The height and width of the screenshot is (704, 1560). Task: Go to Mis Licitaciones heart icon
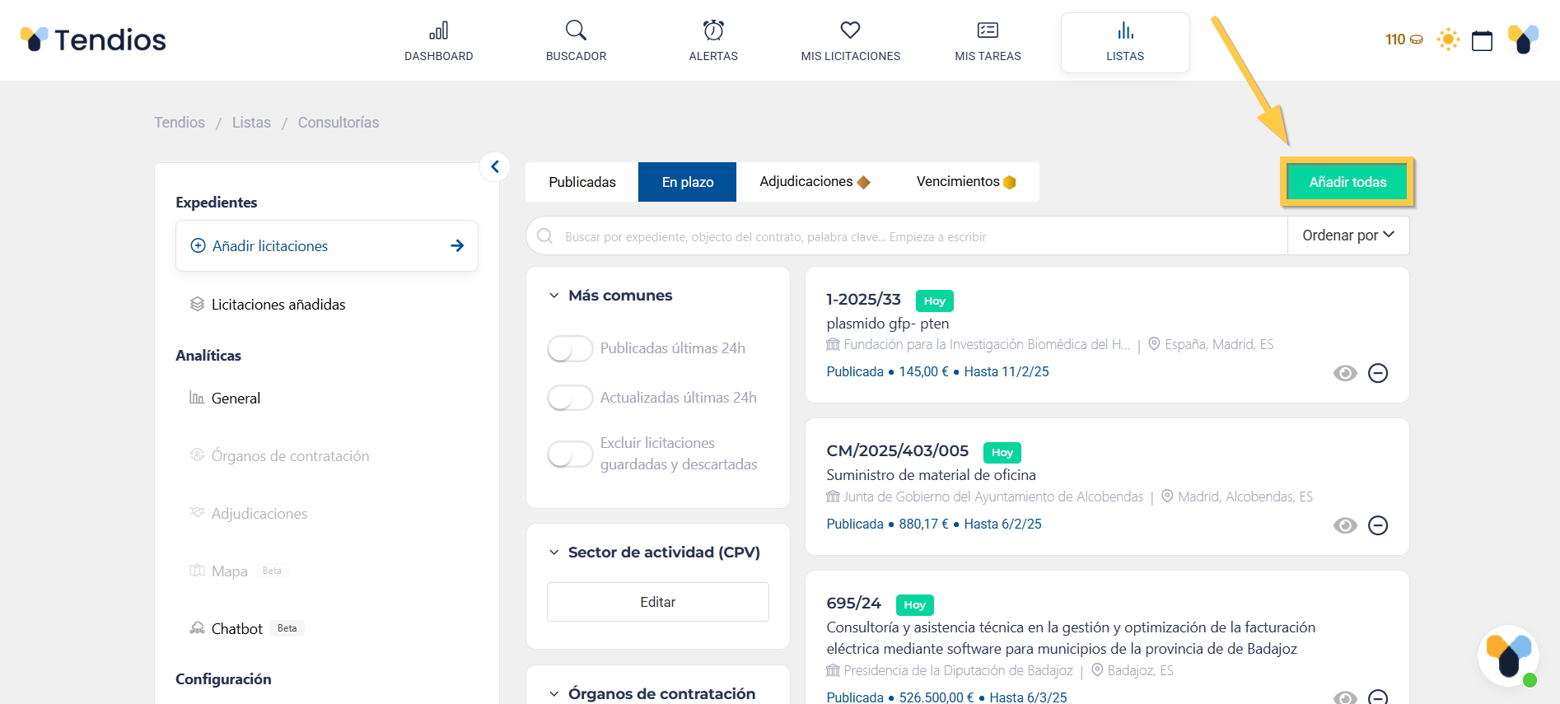pos(850,31)
